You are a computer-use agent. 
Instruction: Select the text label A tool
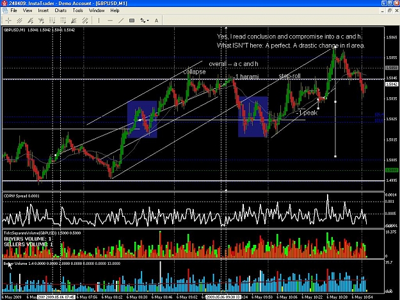click(x=156, y=20)
